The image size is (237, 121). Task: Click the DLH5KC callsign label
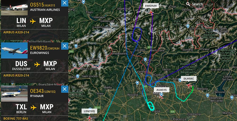(188, 79)
